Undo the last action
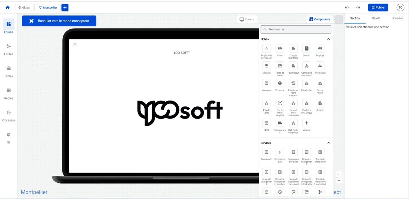The height and width of the screenshot is (199, 409). coord(347,8)
